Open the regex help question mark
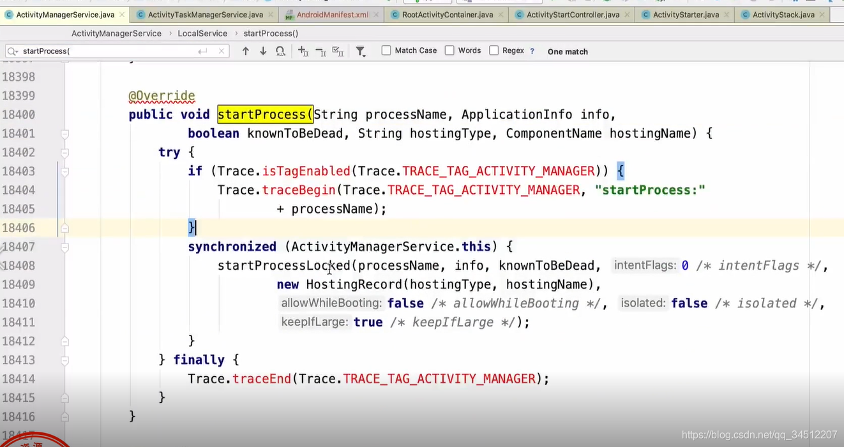 pos(532,51)
